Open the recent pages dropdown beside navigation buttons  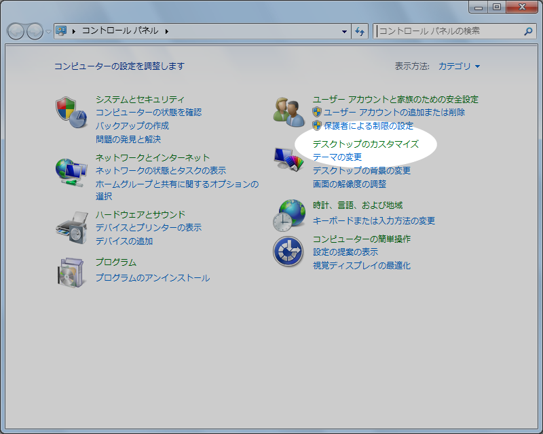[x=48, y=31]
